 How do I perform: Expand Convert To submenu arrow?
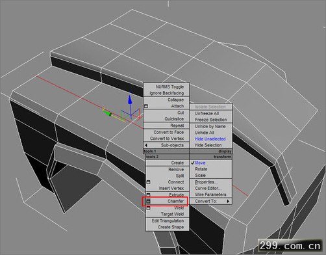pos(228,201)
